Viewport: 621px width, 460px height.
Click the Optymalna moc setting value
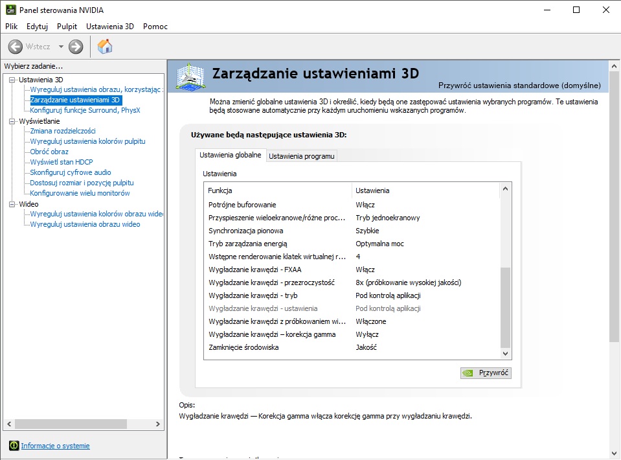click(379, 244)
